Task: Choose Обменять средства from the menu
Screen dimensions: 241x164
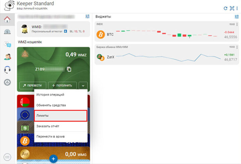Action: 61,105
